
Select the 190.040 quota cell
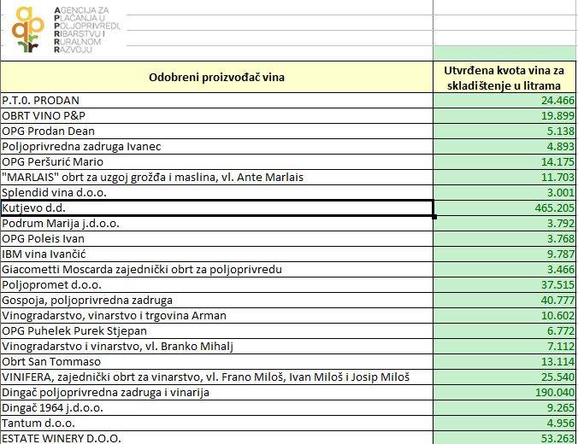[504, 393]
